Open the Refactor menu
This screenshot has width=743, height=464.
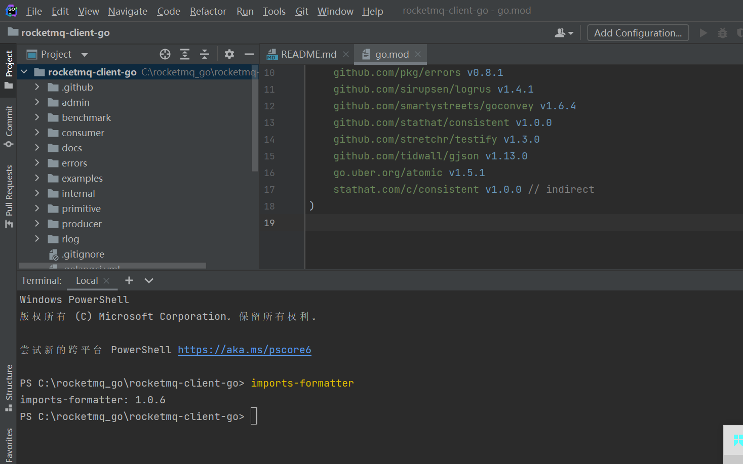tap(208, 11)
